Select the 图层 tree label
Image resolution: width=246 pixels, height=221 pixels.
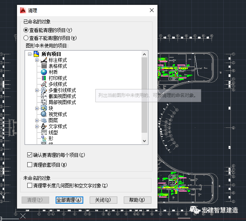tap(53, 120)
